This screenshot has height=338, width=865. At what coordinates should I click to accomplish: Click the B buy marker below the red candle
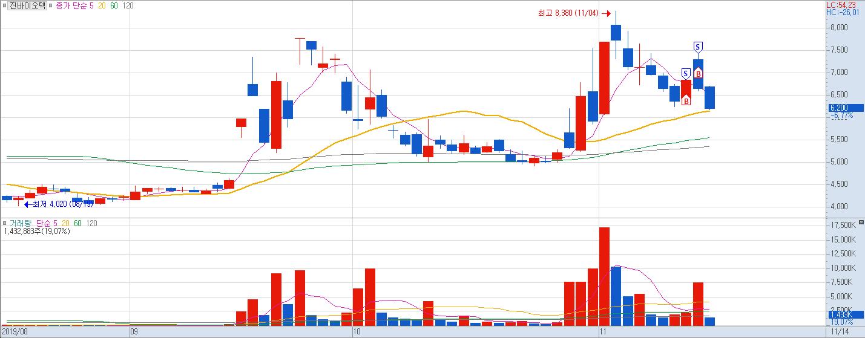click(686, 100)
